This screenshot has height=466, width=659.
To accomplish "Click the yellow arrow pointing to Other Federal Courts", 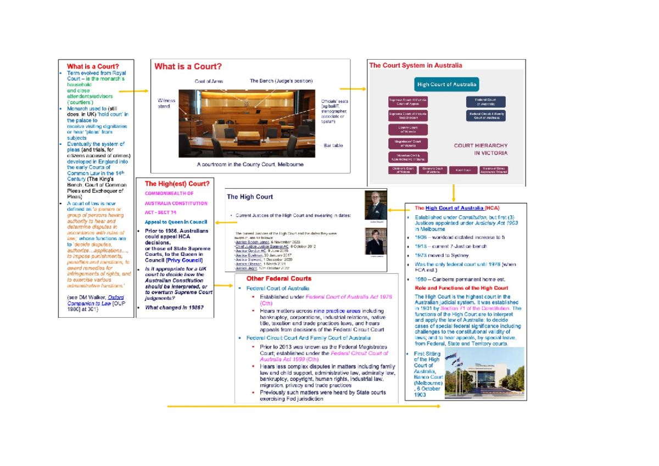I will tap(222, 286).
